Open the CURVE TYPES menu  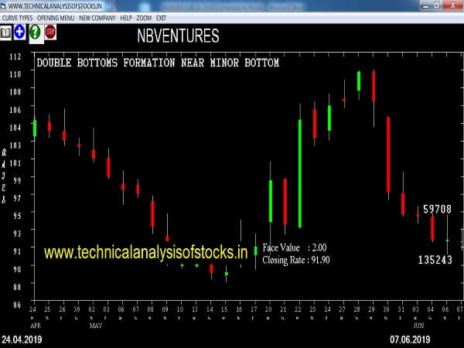[x=18, y=17]
